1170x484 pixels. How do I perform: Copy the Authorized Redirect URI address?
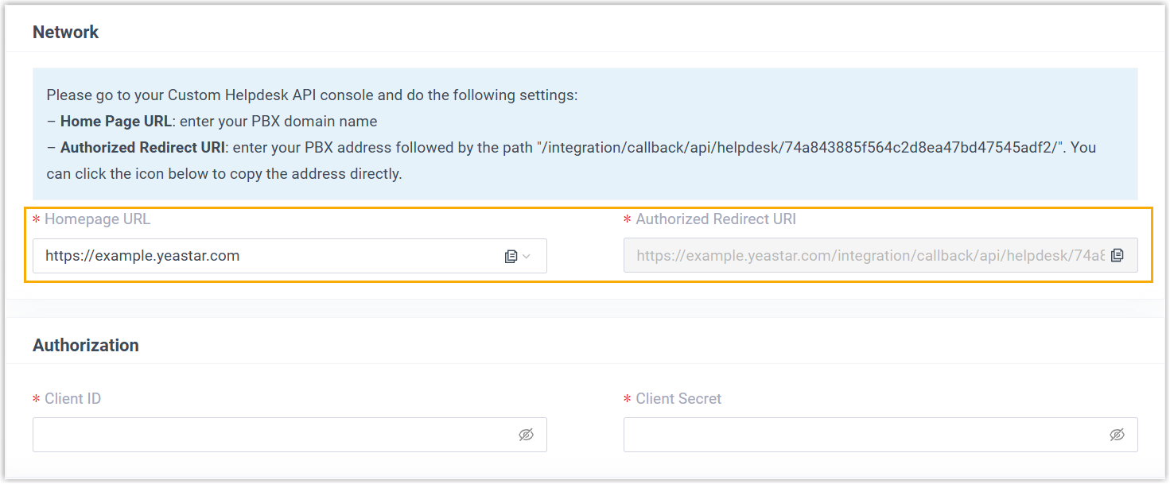[1118, 255]
